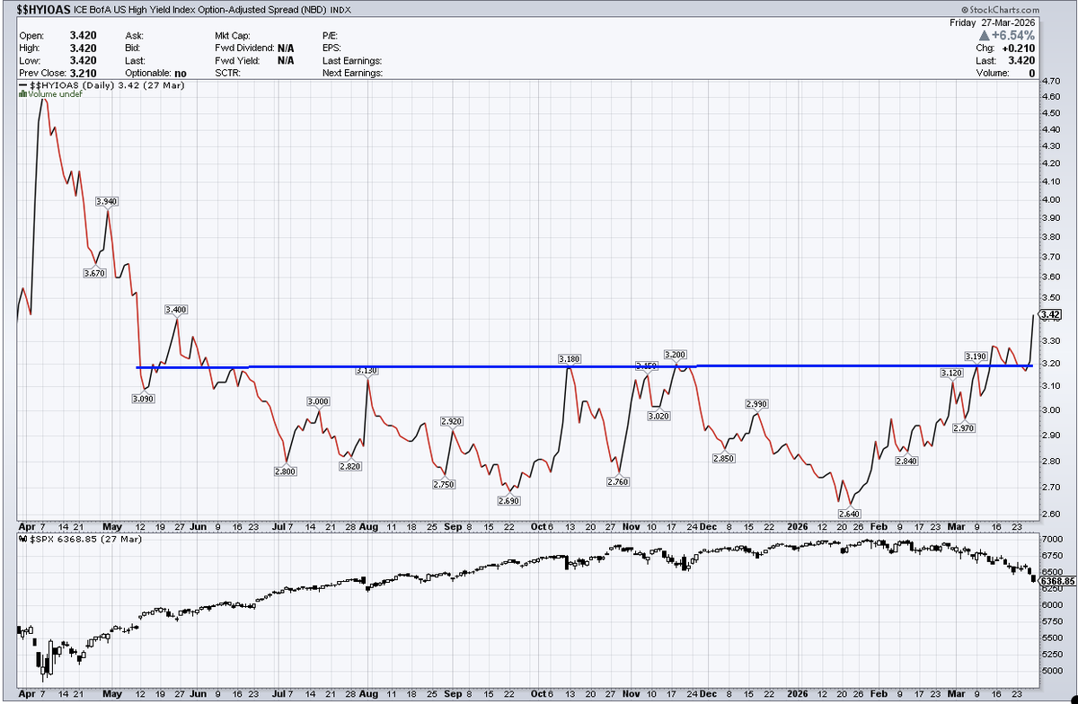The image size is (1078, 704).
Task: Click the Fwd Dividend N/A field
Action: 254,48
